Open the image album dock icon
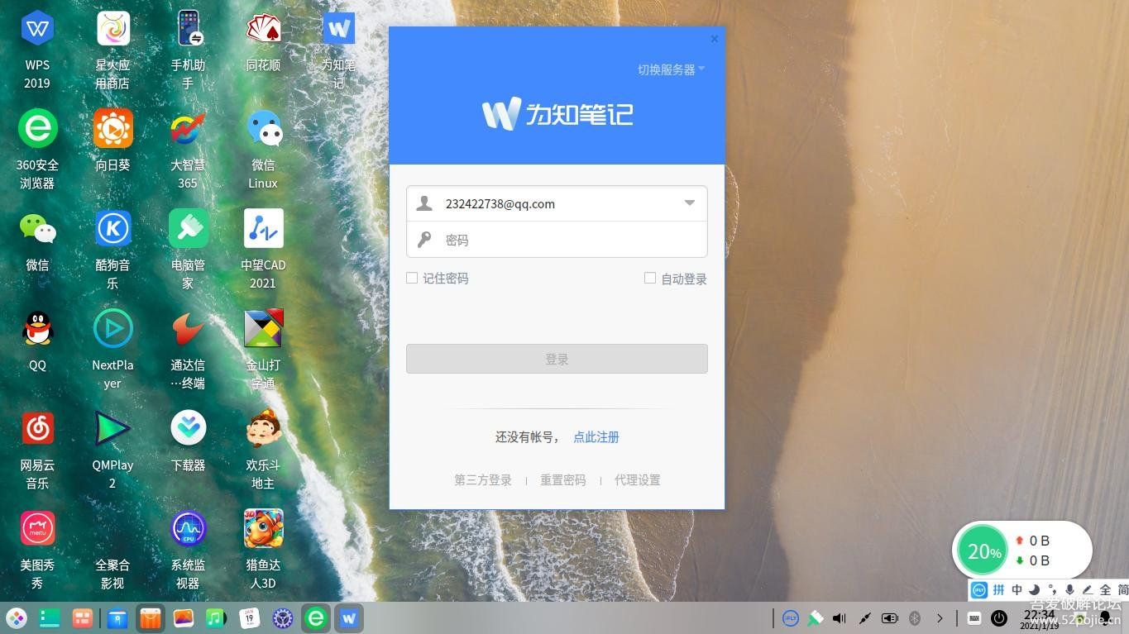 tap(184, 617)
